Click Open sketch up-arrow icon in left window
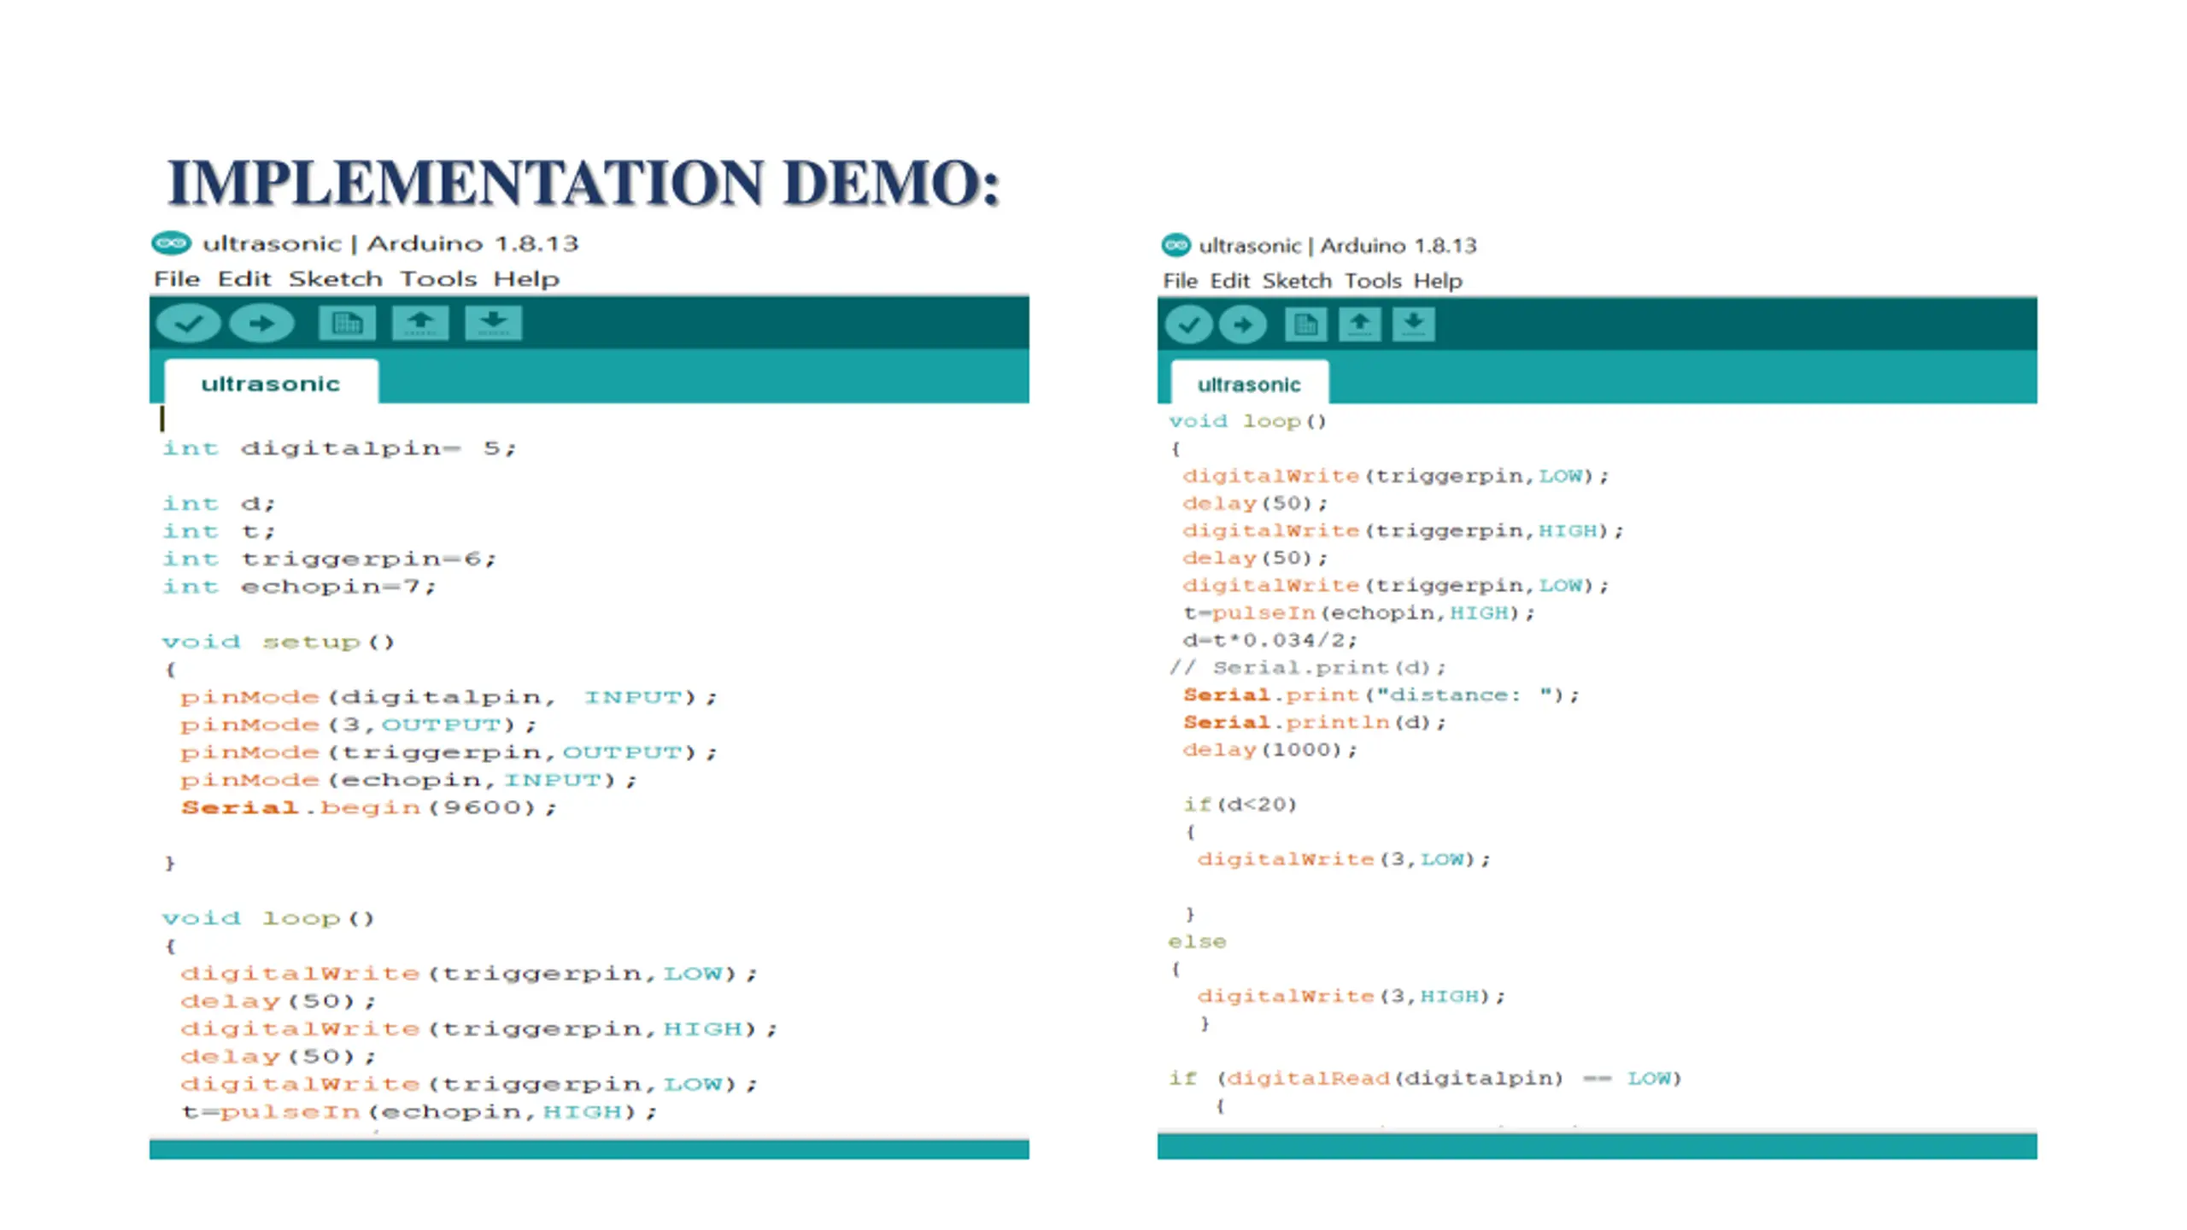 (420, 323)
